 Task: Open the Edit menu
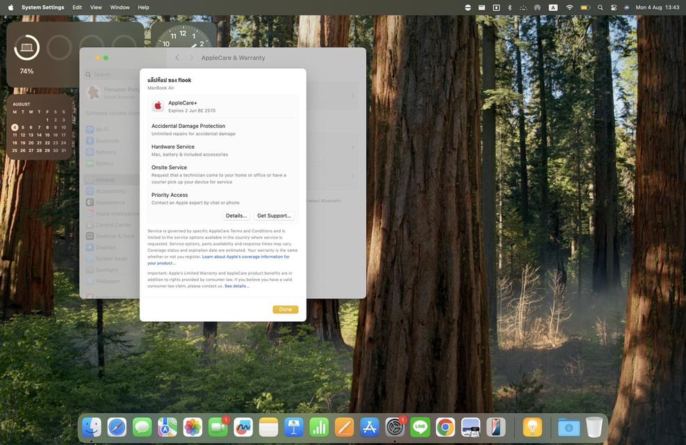77,8
